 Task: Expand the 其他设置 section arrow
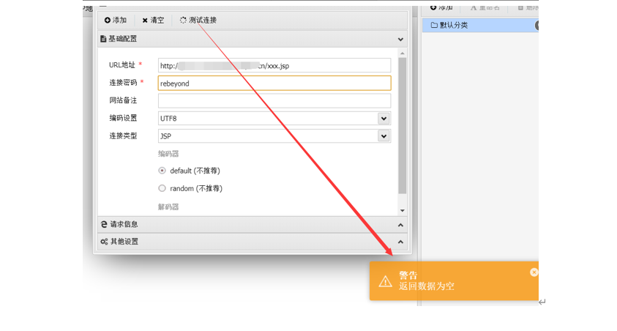tap(400, 242)
